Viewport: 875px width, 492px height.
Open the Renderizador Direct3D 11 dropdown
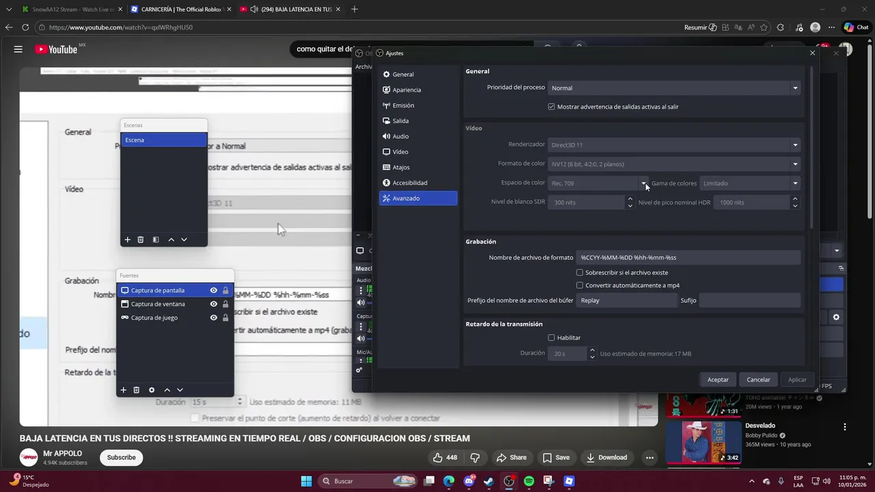coord(674,145)
